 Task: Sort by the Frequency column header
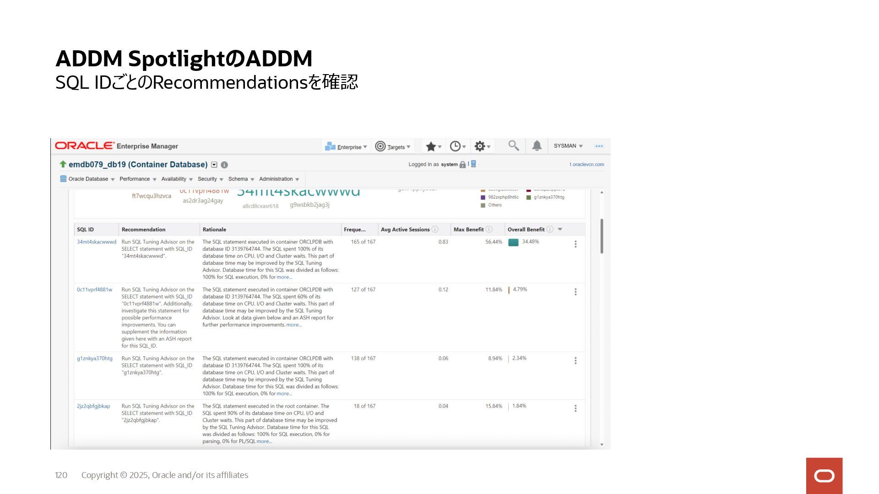(x=355, y=230)
